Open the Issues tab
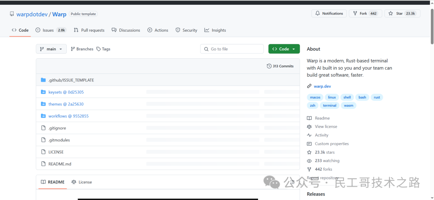434x200 pixels. 51,30
